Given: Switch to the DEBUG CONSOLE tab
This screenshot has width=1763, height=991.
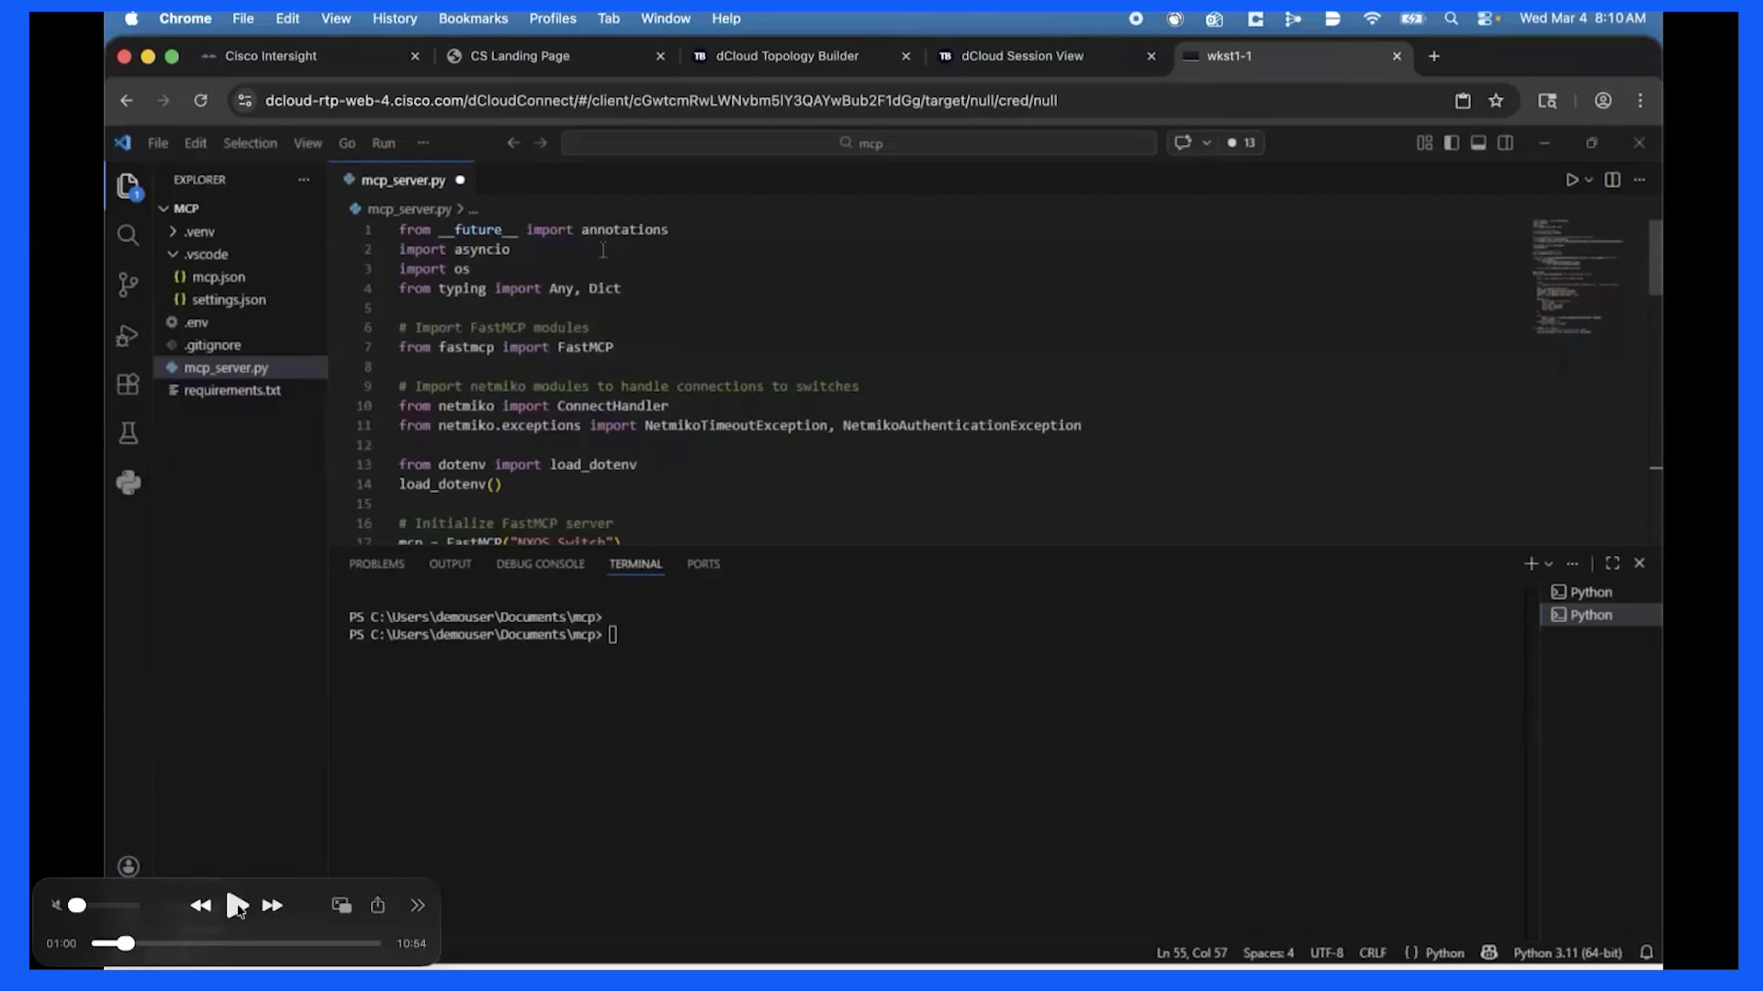Looking at the screenshot, I should (540, 564).
